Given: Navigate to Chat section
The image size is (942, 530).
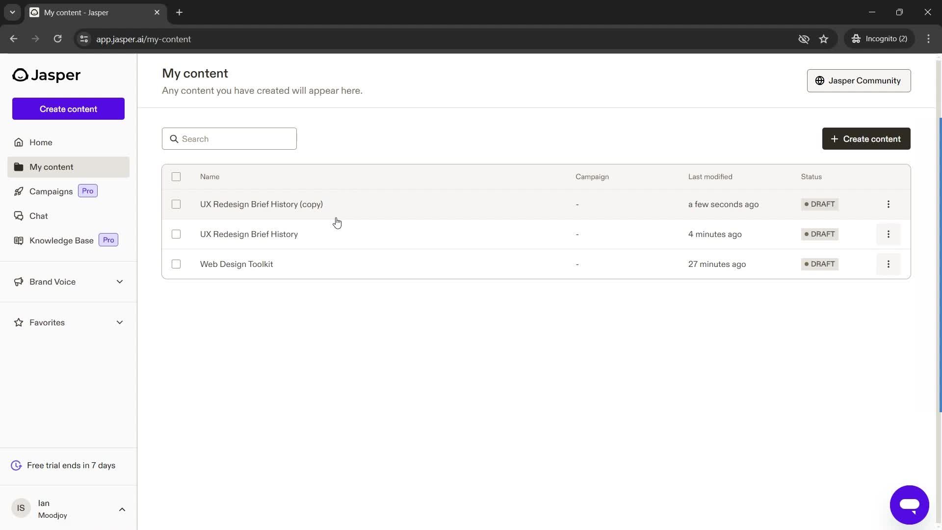Looking at the screenshot, I should [39, 215].
